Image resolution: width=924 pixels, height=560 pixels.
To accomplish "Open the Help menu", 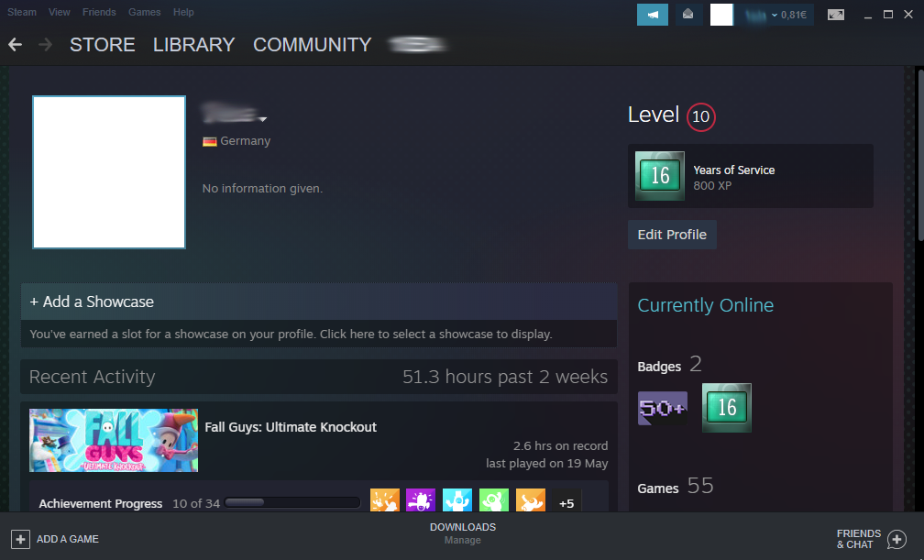I will [183, 12].
